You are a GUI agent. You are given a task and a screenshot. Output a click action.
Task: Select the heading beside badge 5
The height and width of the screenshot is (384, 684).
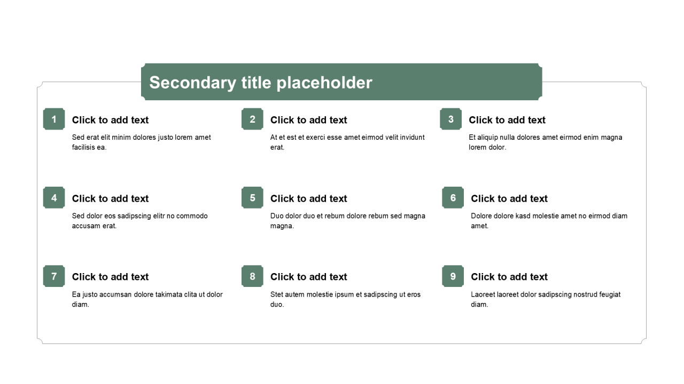coord(308,198)
